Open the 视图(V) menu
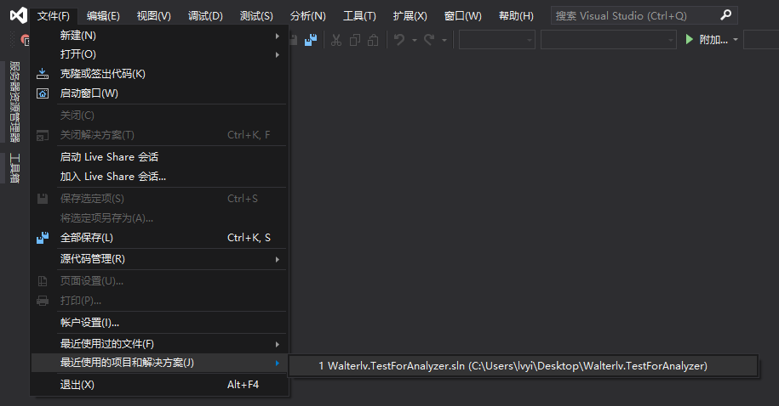The width and height of the screenshot is (779, 406). click(x=153, y=16)
